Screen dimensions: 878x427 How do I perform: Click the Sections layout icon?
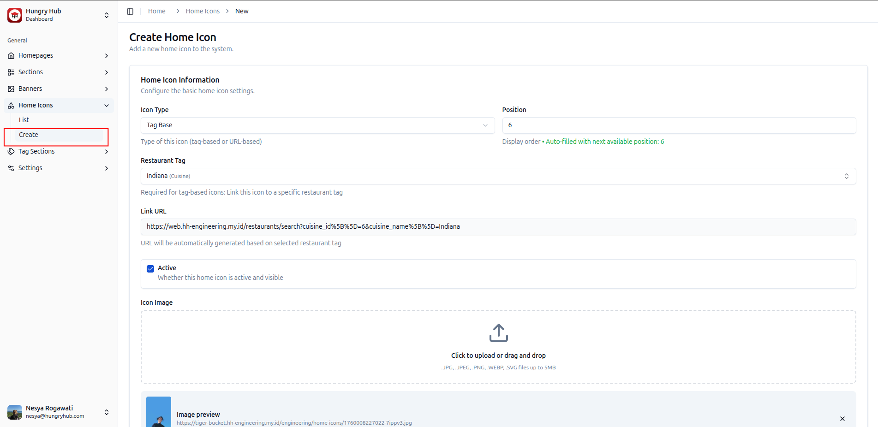pyautogui.click(x=11, y=72)
